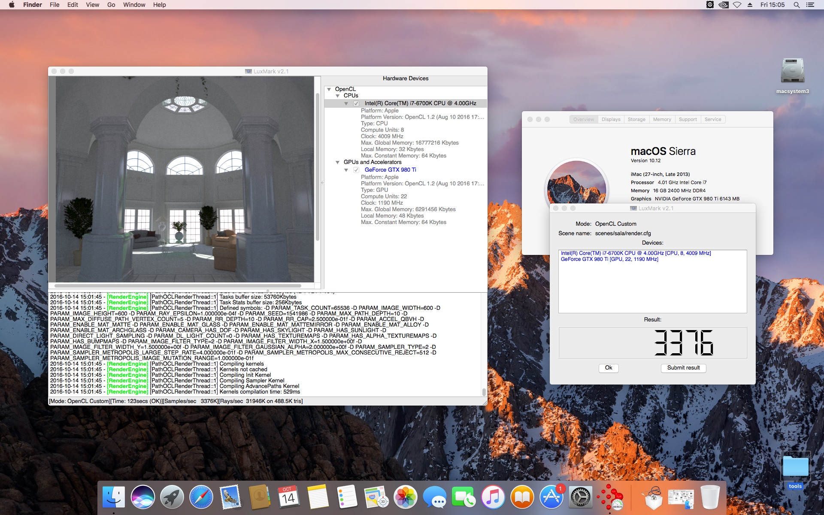The image size is (824, 515).
Task: Click Spotlight search in menu bar
Action: pos(796,5)
